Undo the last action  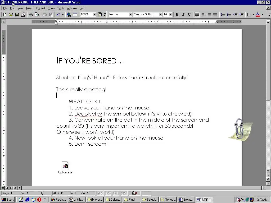coord(58,15)
